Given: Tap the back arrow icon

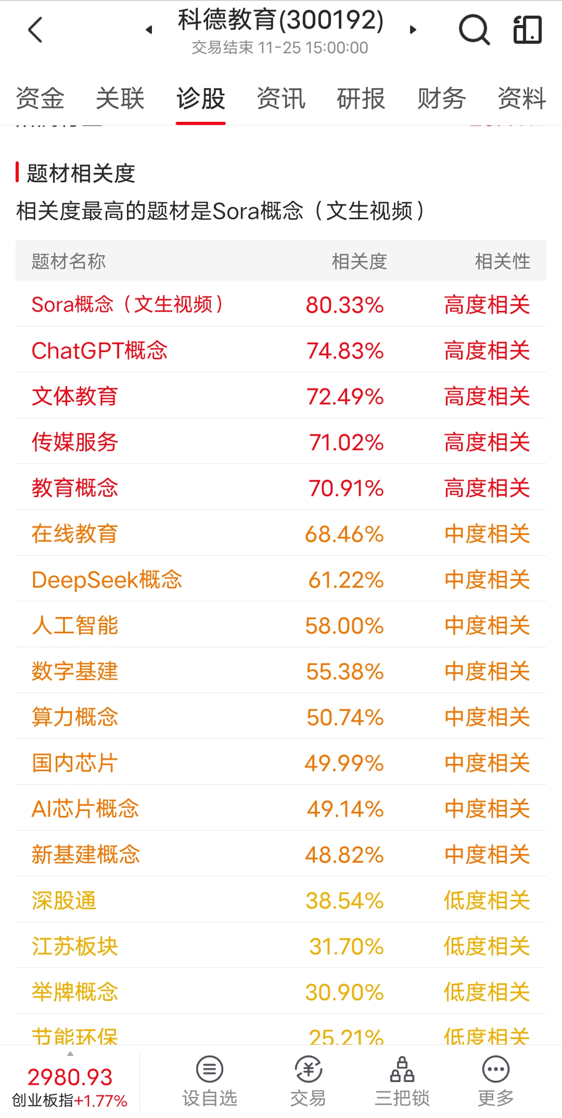Looking at the screenshot, I should pyautogui.click(x=35, y=30).
